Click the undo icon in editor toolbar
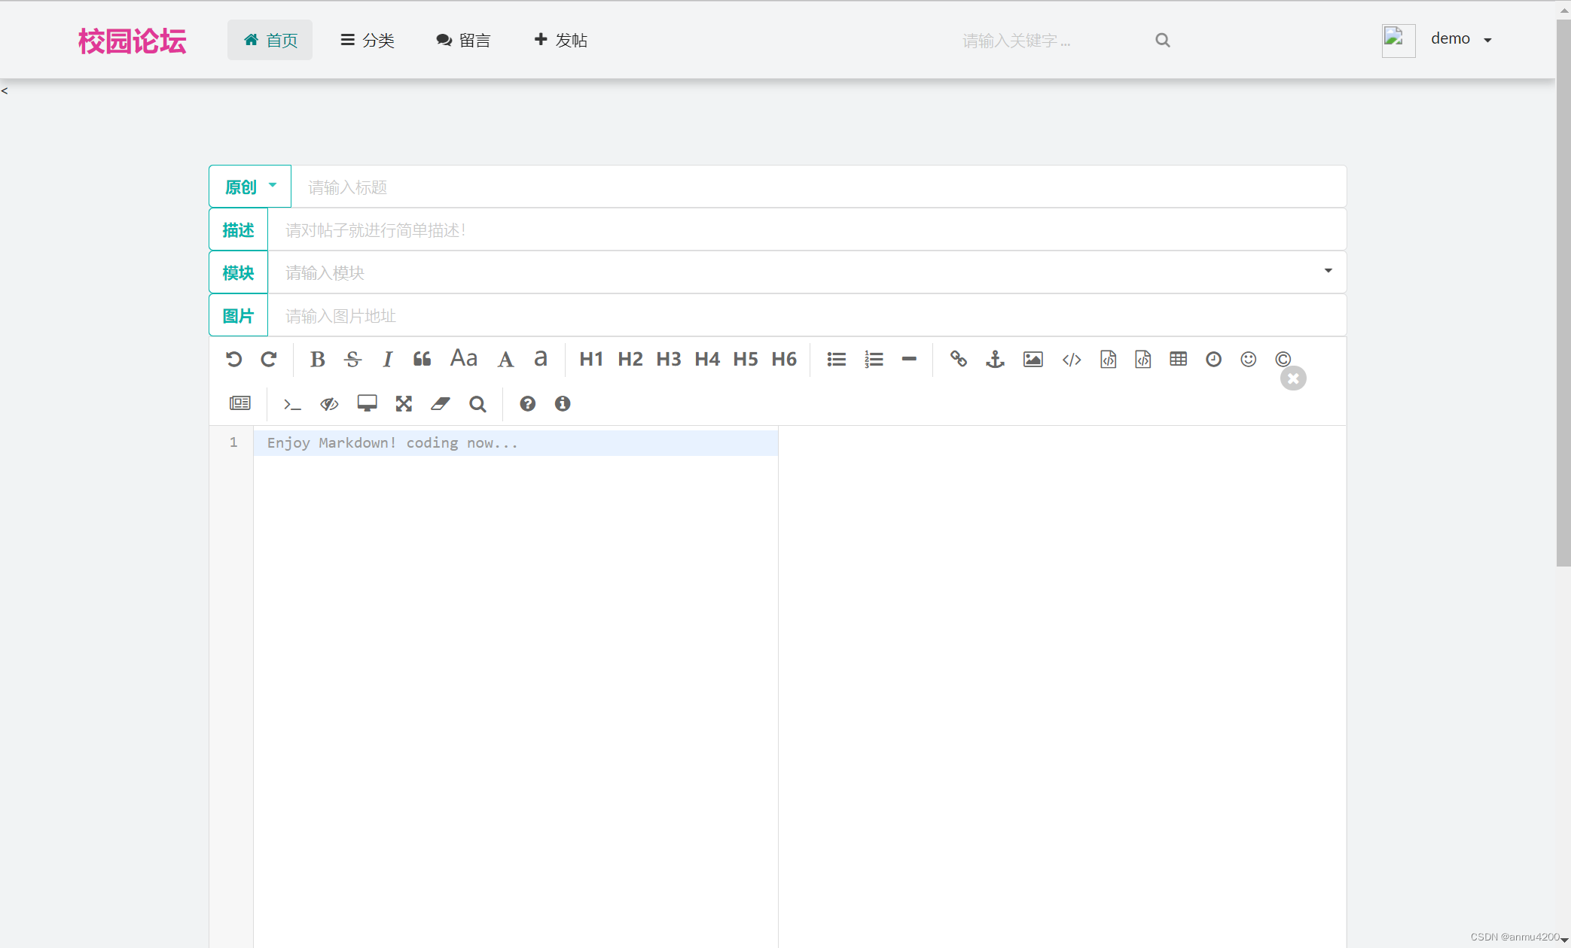 (x=233, y=359)
